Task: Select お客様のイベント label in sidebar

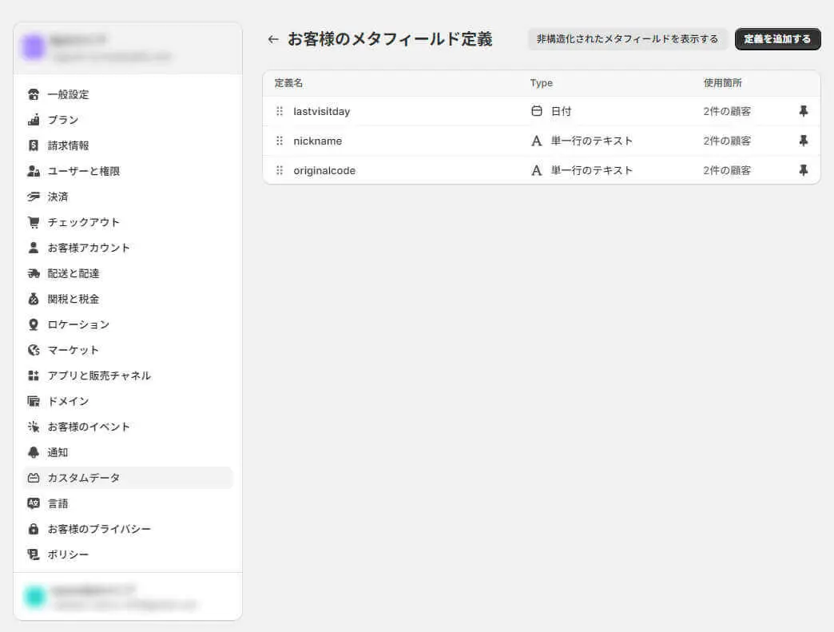Action: (x=89, y=427)
